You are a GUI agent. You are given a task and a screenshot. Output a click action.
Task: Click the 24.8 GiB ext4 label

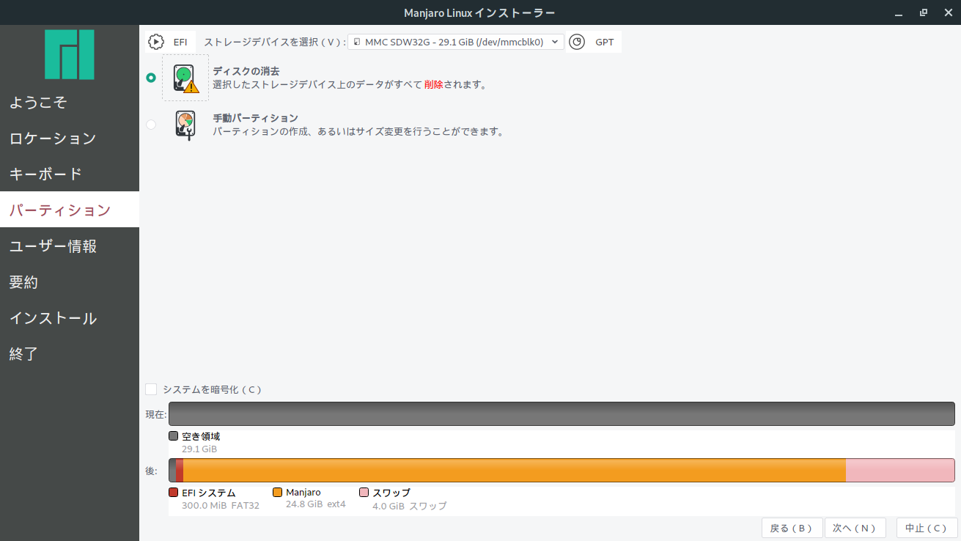point(316,504)
